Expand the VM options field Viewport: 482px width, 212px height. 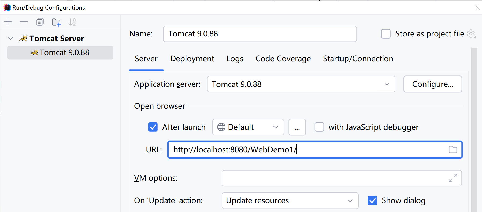pos(453,178)
